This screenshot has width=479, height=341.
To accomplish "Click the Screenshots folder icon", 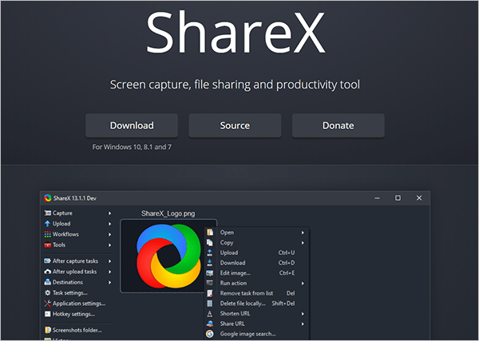I will (x=48, y=330).
